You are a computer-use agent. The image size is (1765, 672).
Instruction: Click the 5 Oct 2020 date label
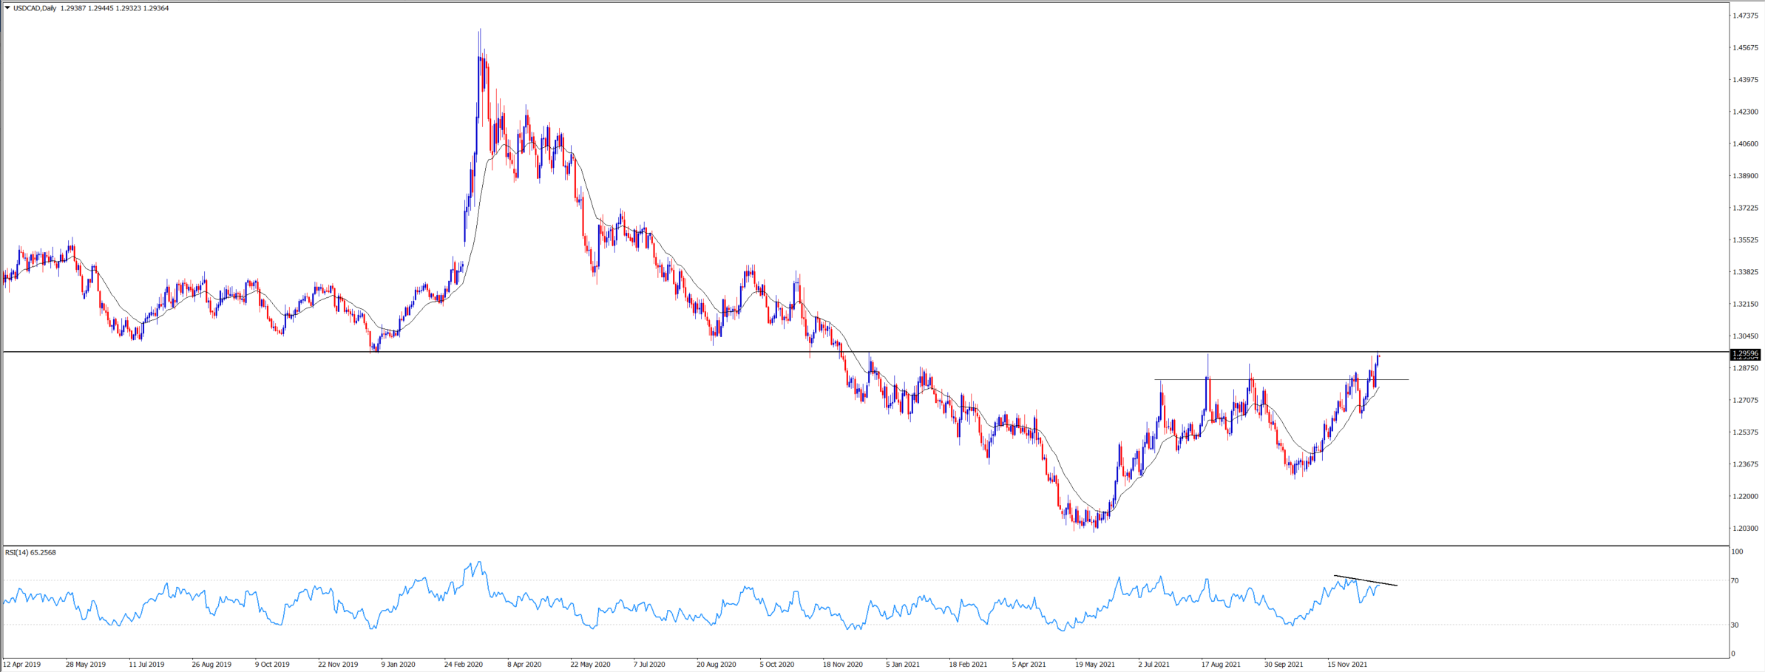[777, 665]
